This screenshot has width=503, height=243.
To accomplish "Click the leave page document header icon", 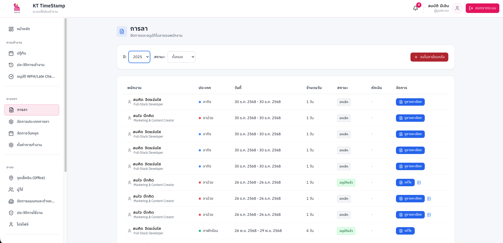I will click(122, 31).
